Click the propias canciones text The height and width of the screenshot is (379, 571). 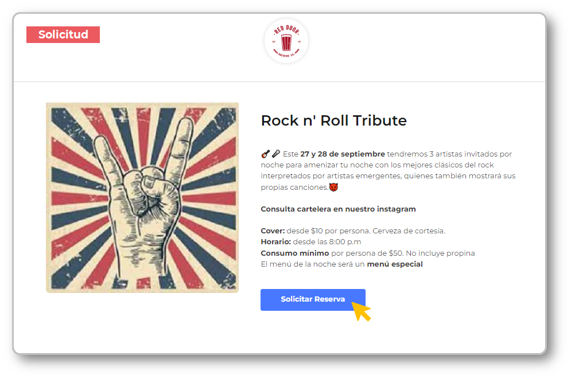tap(294, 187)
